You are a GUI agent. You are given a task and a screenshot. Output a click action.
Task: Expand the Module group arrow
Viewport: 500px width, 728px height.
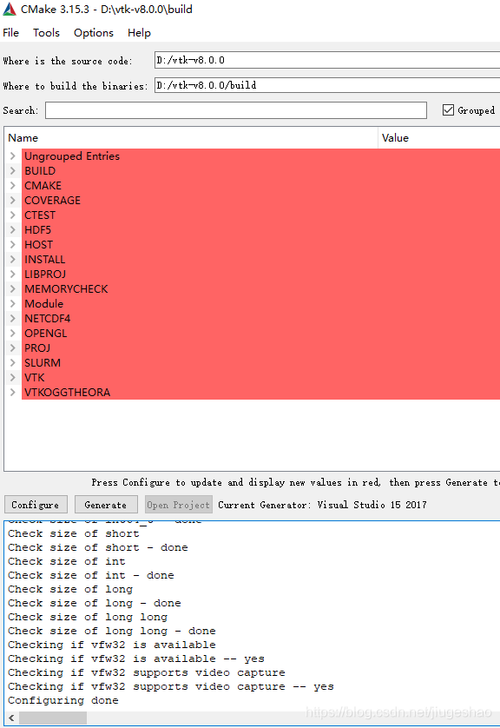pyautogui.click(x=13, y=304)
